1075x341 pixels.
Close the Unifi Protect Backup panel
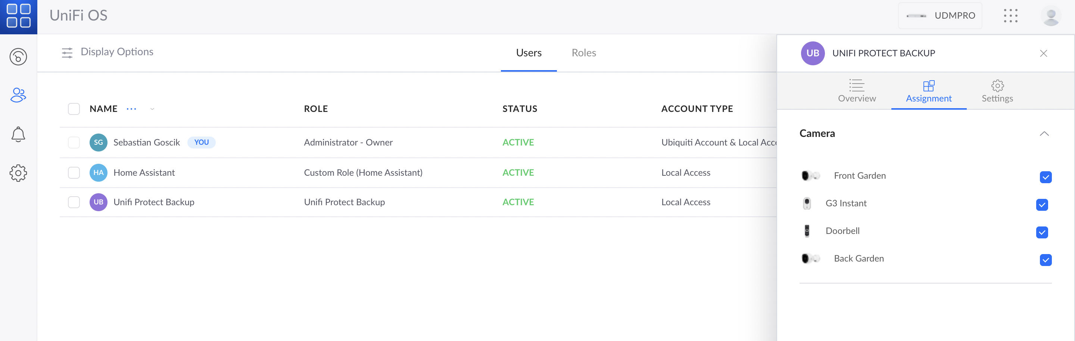click(x=1044, y=53)
